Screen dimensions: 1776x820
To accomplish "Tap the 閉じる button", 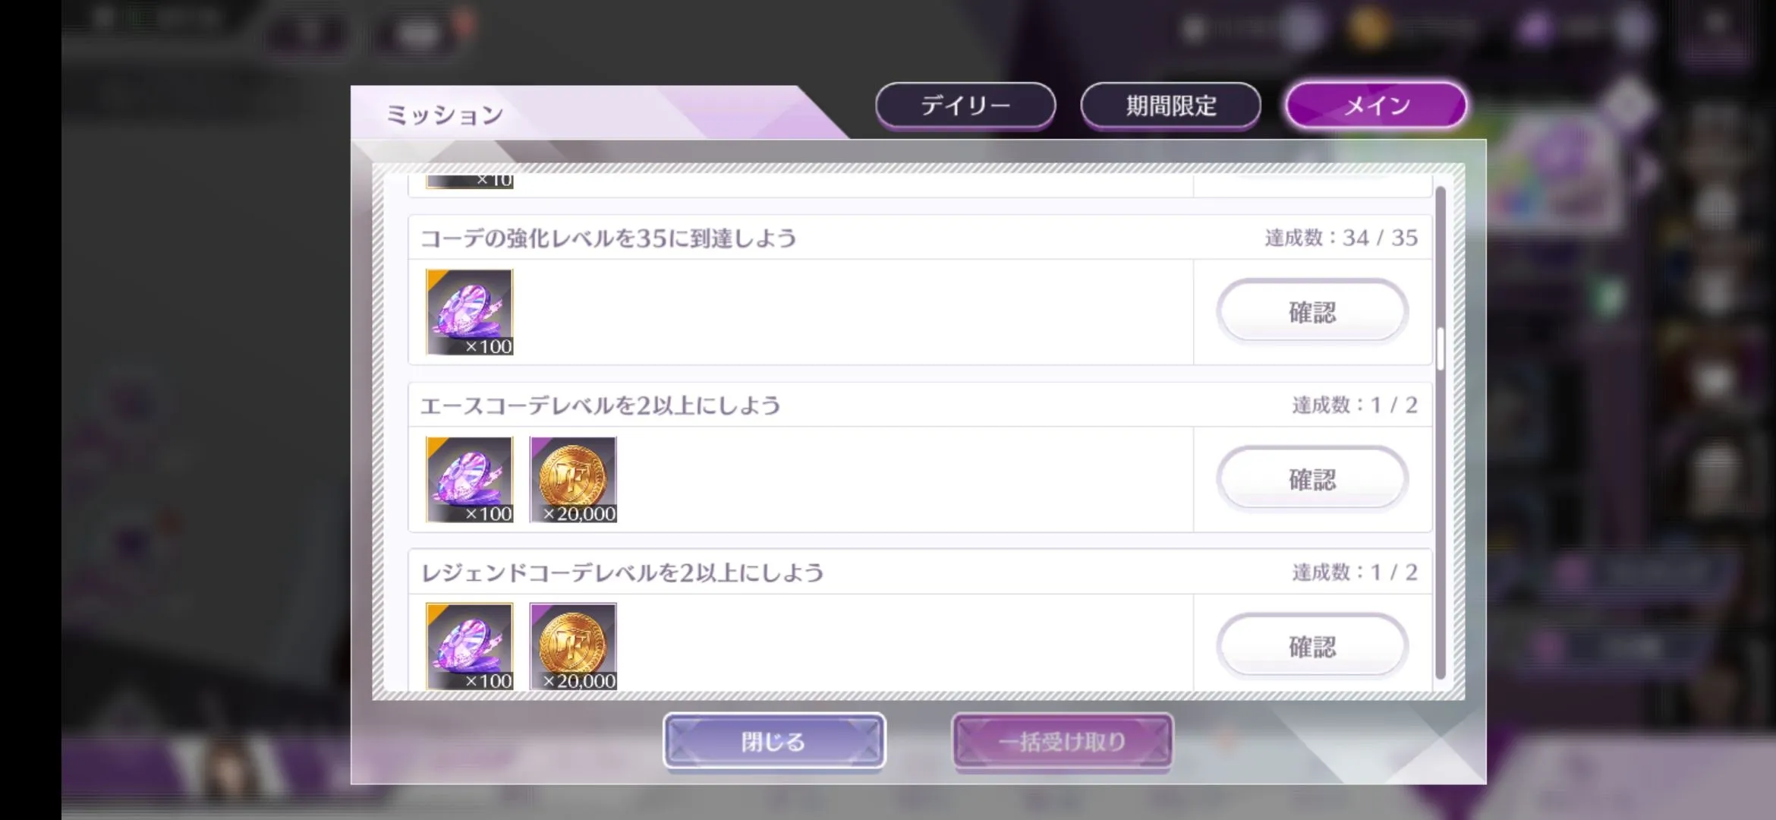I will click(x=774, y=741).
